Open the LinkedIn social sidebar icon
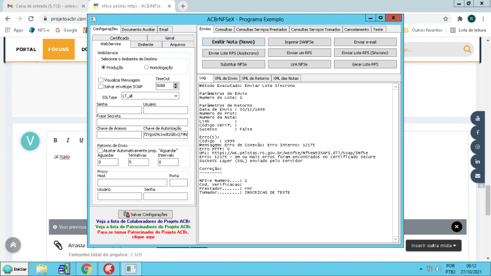This screenshot has width=491, height=276. pyautogui.click(x=477, y=162)
